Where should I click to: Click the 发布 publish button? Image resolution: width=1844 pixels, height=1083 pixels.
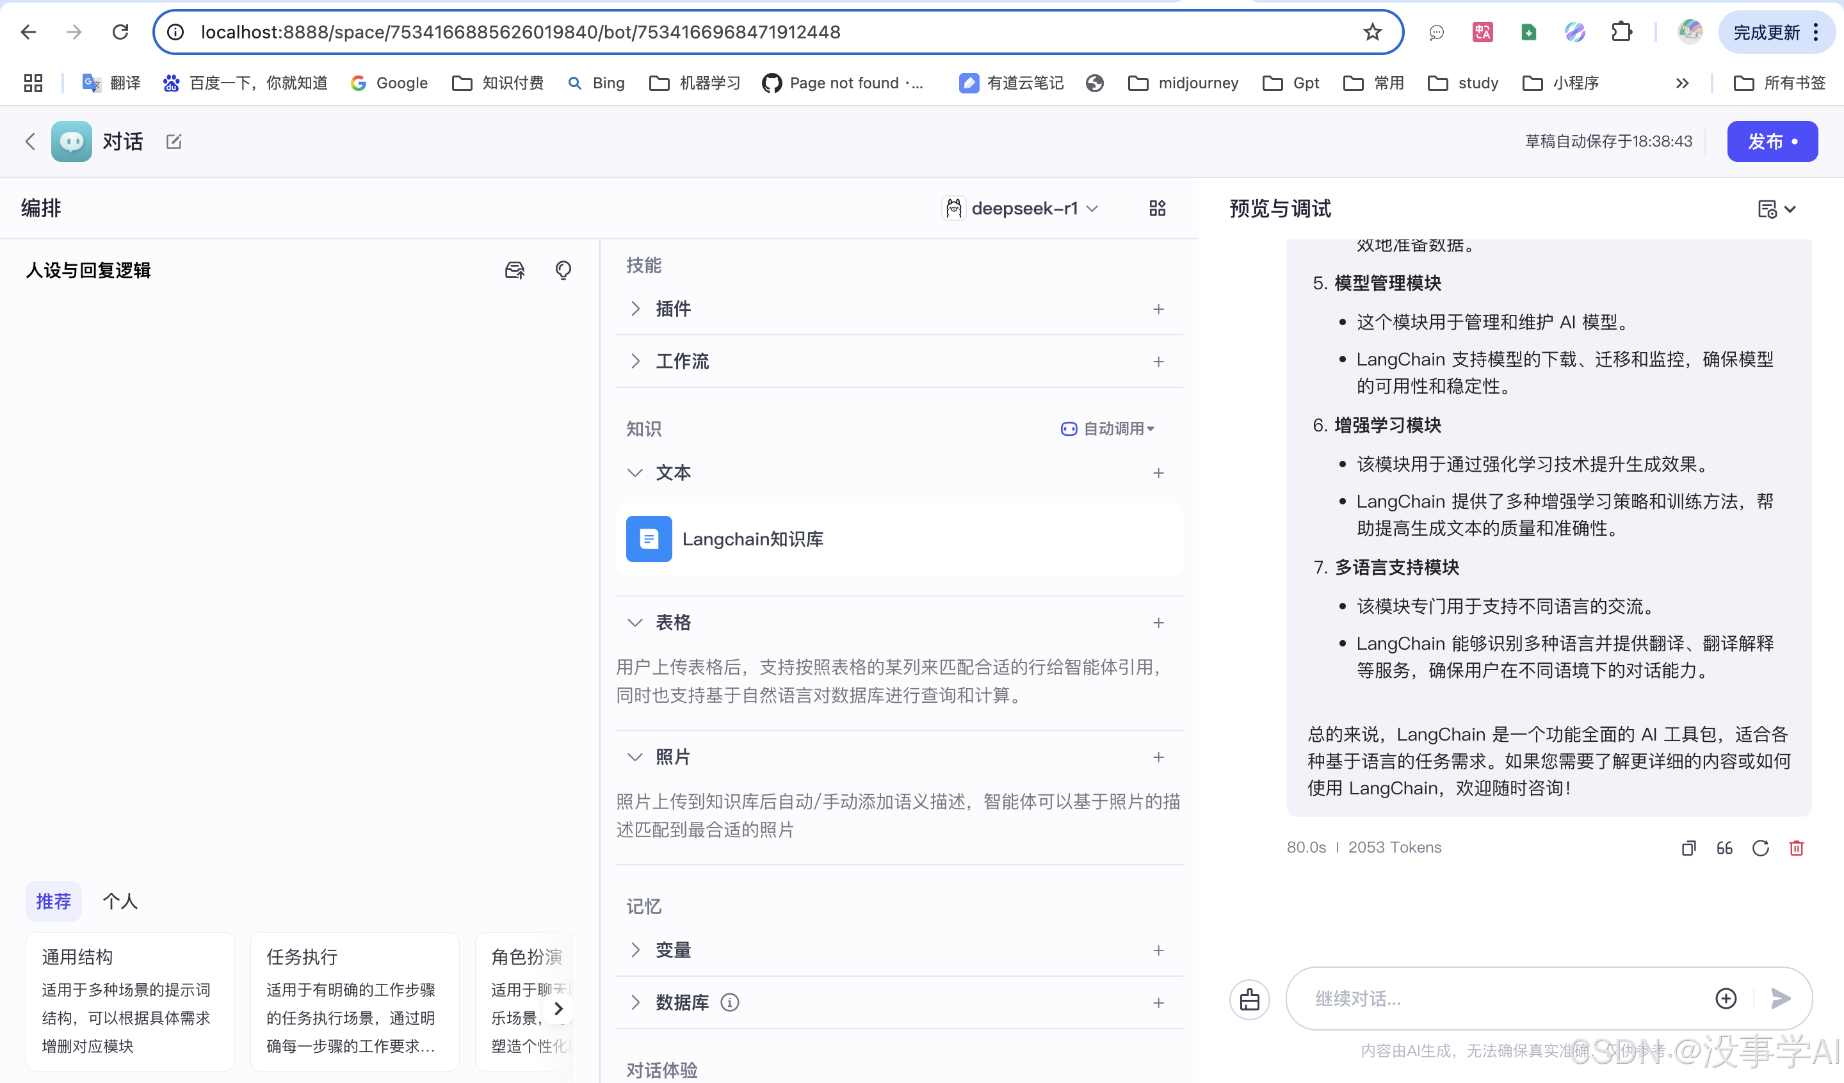1772,141
